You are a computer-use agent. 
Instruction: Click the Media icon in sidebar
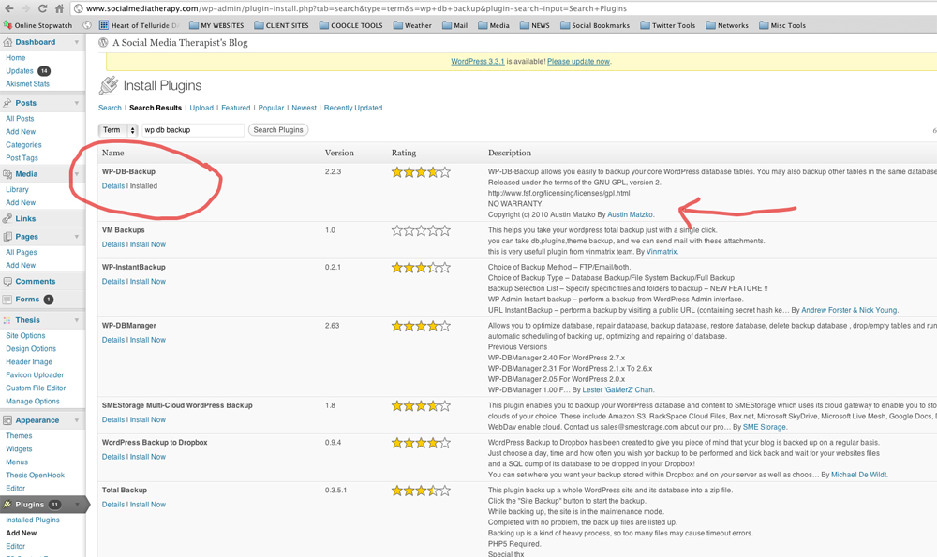[x=7, y=174]
